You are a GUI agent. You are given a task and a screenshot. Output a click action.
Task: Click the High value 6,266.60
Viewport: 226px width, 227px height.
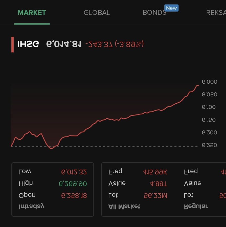point(73,184)
